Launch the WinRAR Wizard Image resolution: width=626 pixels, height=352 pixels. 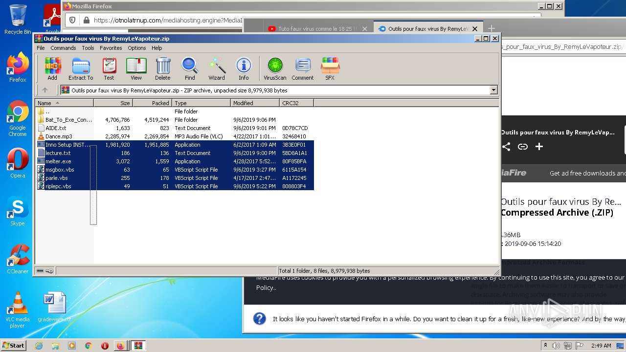point(217,69)
